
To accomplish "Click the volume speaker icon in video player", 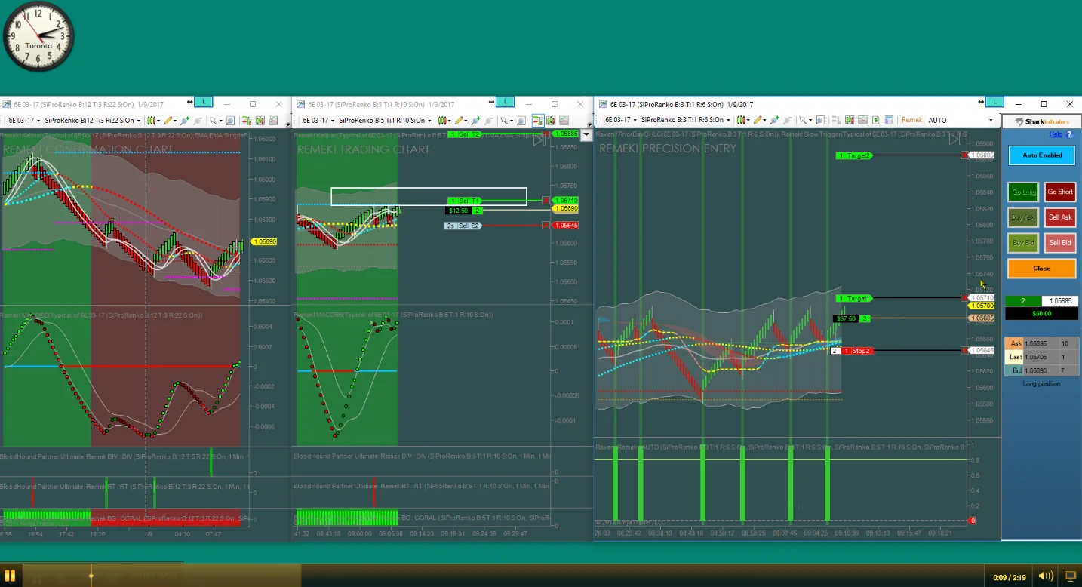I will point(1045,576).
